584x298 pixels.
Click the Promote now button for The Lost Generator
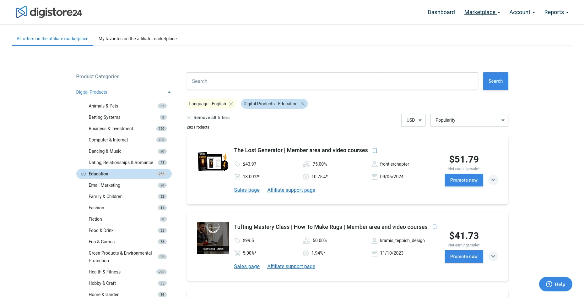464,180
